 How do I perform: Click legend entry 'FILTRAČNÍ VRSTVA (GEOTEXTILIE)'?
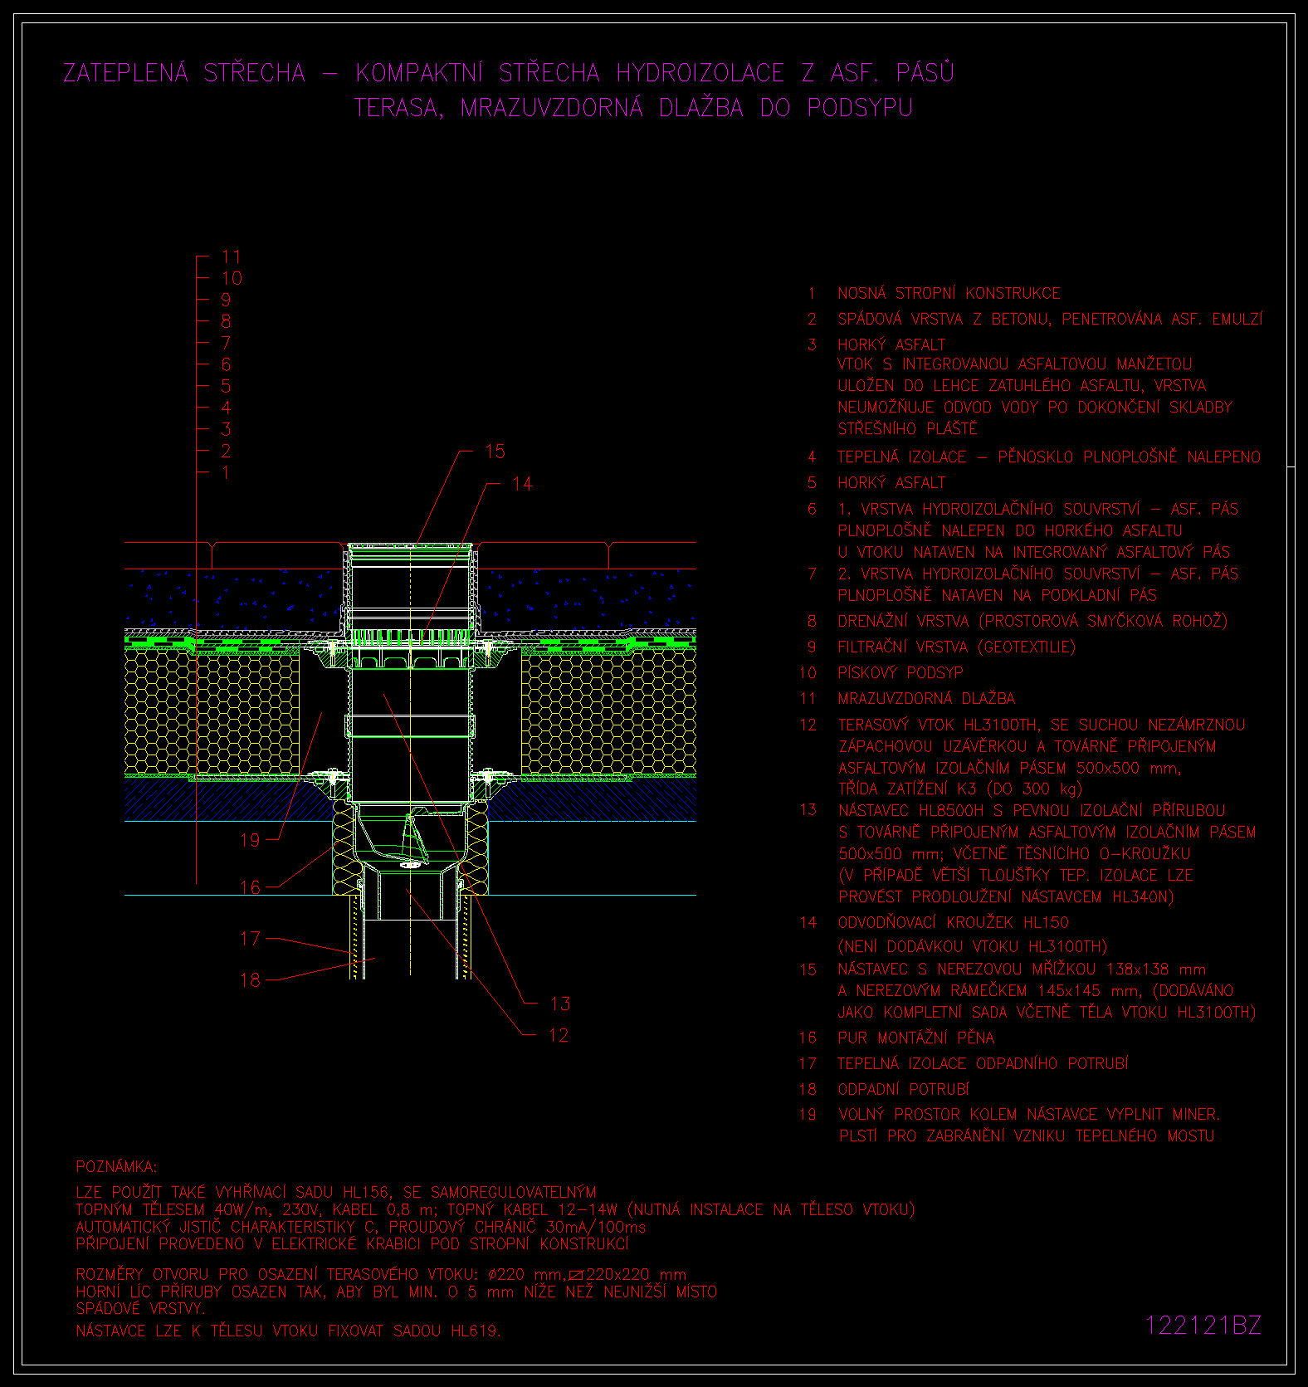956,647
